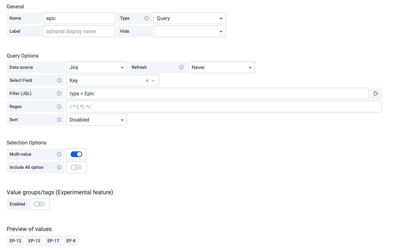Open the Sort dropdown set to Disabled

(x=96, y=120)
